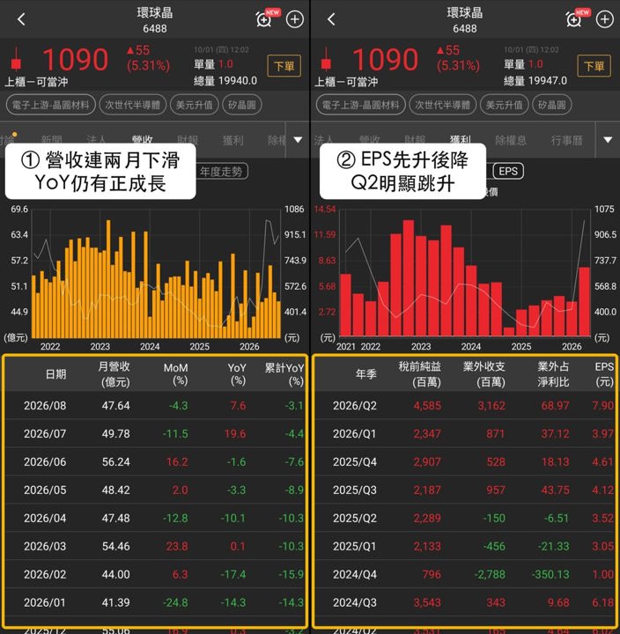
Task: Switch to 獲利 tab in left panel
Action: tap(233, 140)
